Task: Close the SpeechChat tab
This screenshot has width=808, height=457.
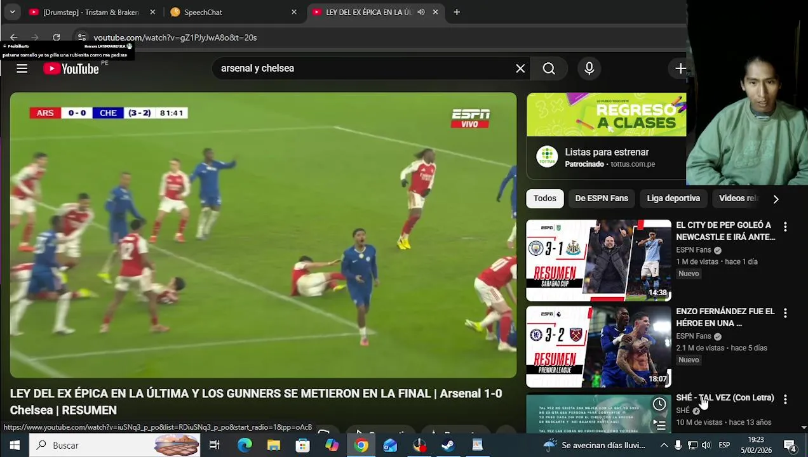Action: coord(293,12)
